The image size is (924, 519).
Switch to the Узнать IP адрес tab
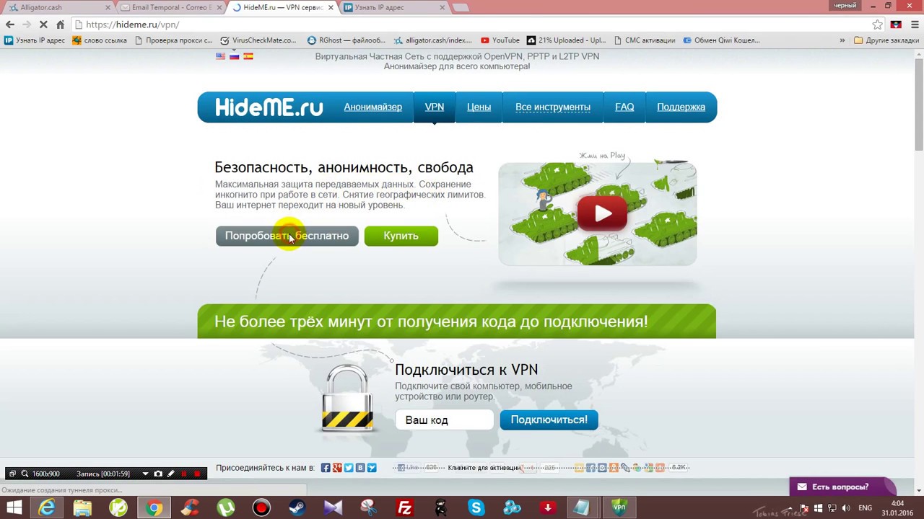point(395,7)
